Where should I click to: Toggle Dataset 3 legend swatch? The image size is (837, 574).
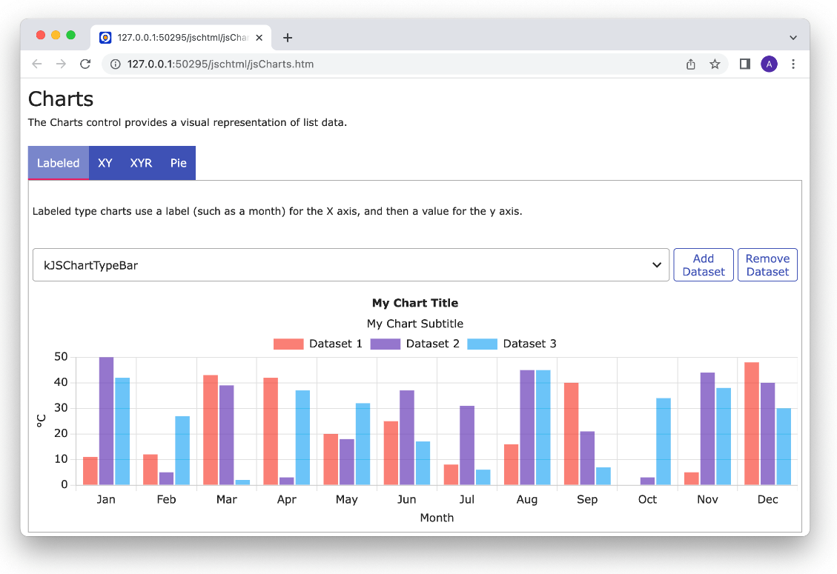[x=482, y=344]
